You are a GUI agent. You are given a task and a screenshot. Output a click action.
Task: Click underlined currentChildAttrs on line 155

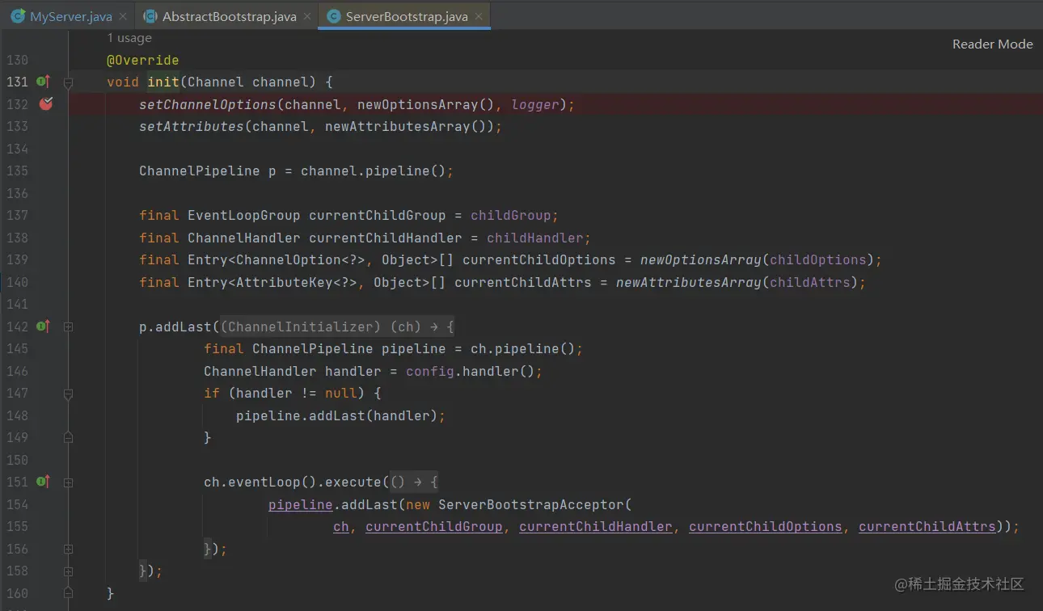[x=927, y=526]
